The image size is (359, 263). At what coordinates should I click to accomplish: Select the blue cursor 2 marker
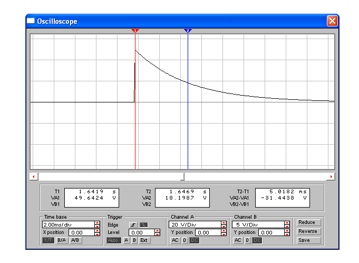click(188, 31)
